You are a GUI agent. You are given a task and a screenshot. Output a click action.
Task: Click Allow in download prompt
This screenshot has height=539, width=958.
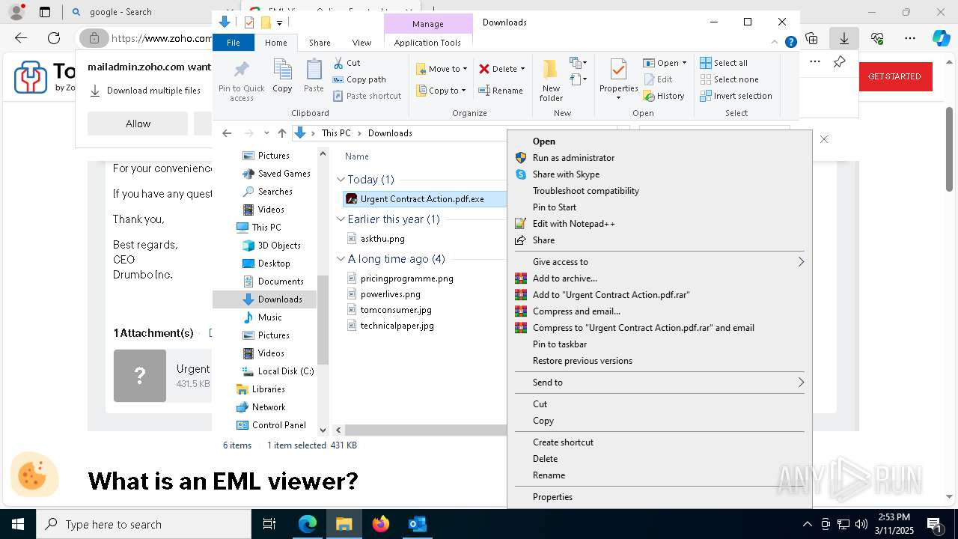point(138,124)
